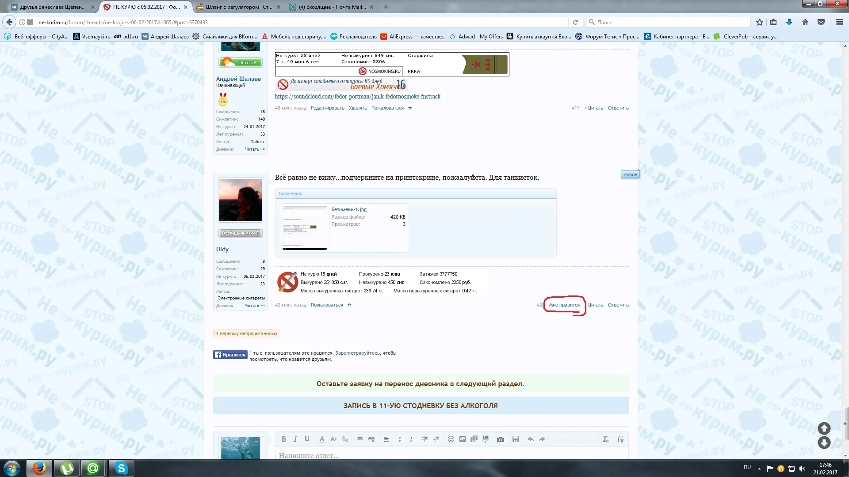The image size is (849, 477).
Task: Open the font size dropdown
Action: tap(333, 439)
